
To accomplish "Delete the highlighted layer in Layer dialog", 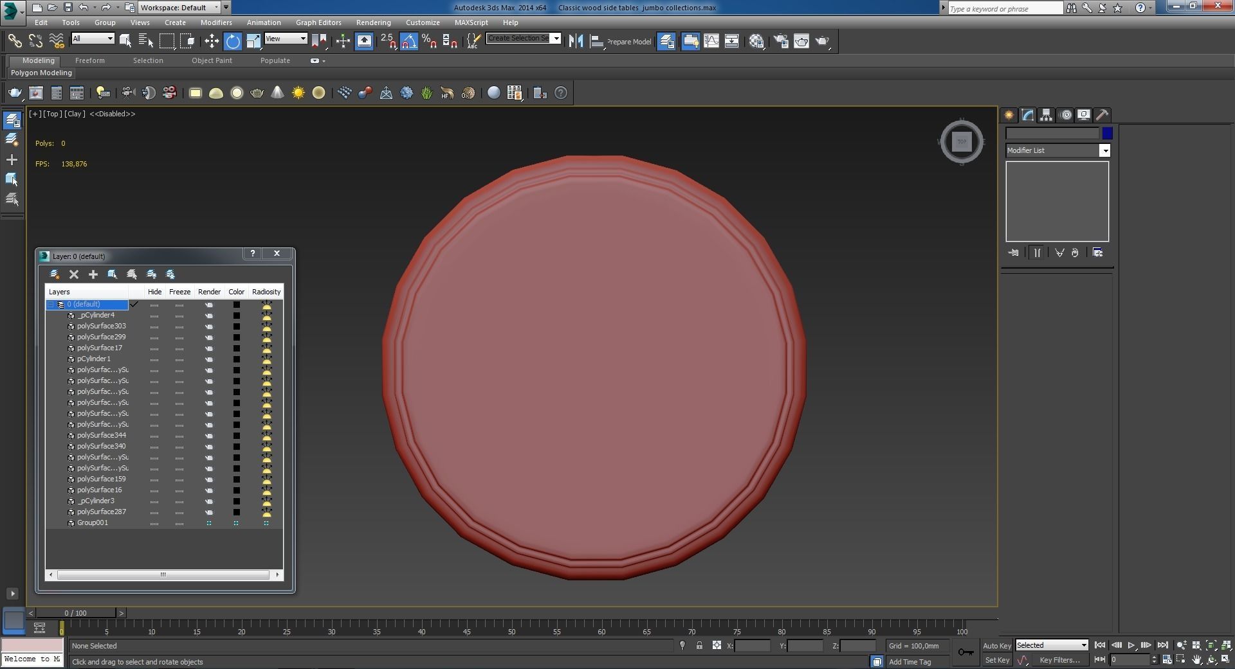I will click(x=74, y=274).
